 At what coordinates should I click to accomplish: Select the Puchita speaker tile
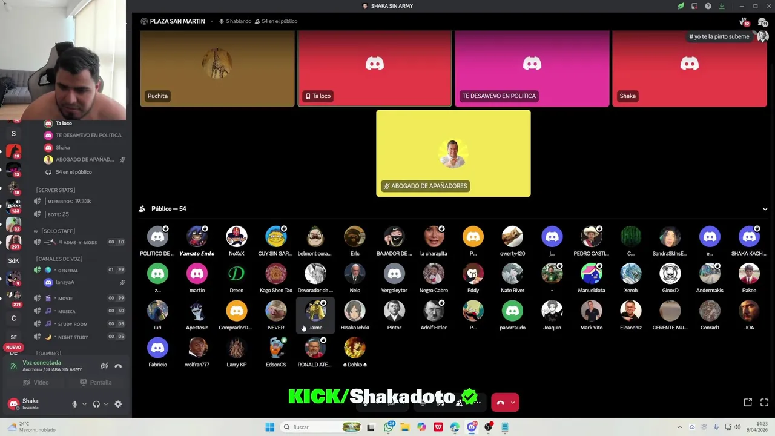217,68
